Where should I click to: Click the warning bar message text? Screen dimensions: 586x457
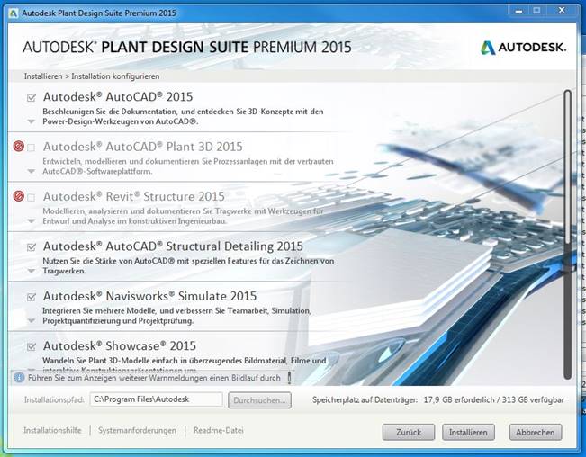click(154, 378)
